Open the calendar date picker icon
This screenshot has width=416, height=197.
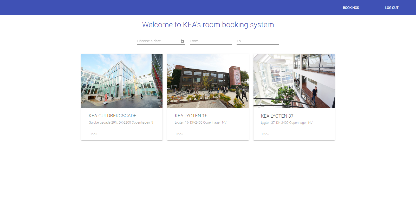(182, 41)
